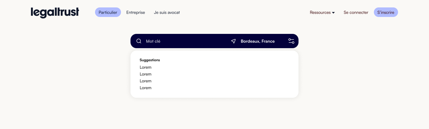Choose the second Lorem suggestion
The width and height of the screenshot is (429, 129).
click(x=145, y=74)
